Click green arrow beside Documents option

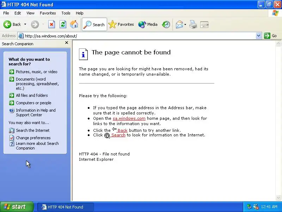(12, 79)
